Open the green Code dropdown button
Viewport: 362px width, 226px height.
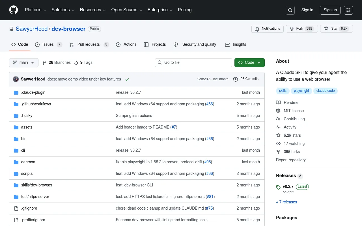tap(249, 63)
